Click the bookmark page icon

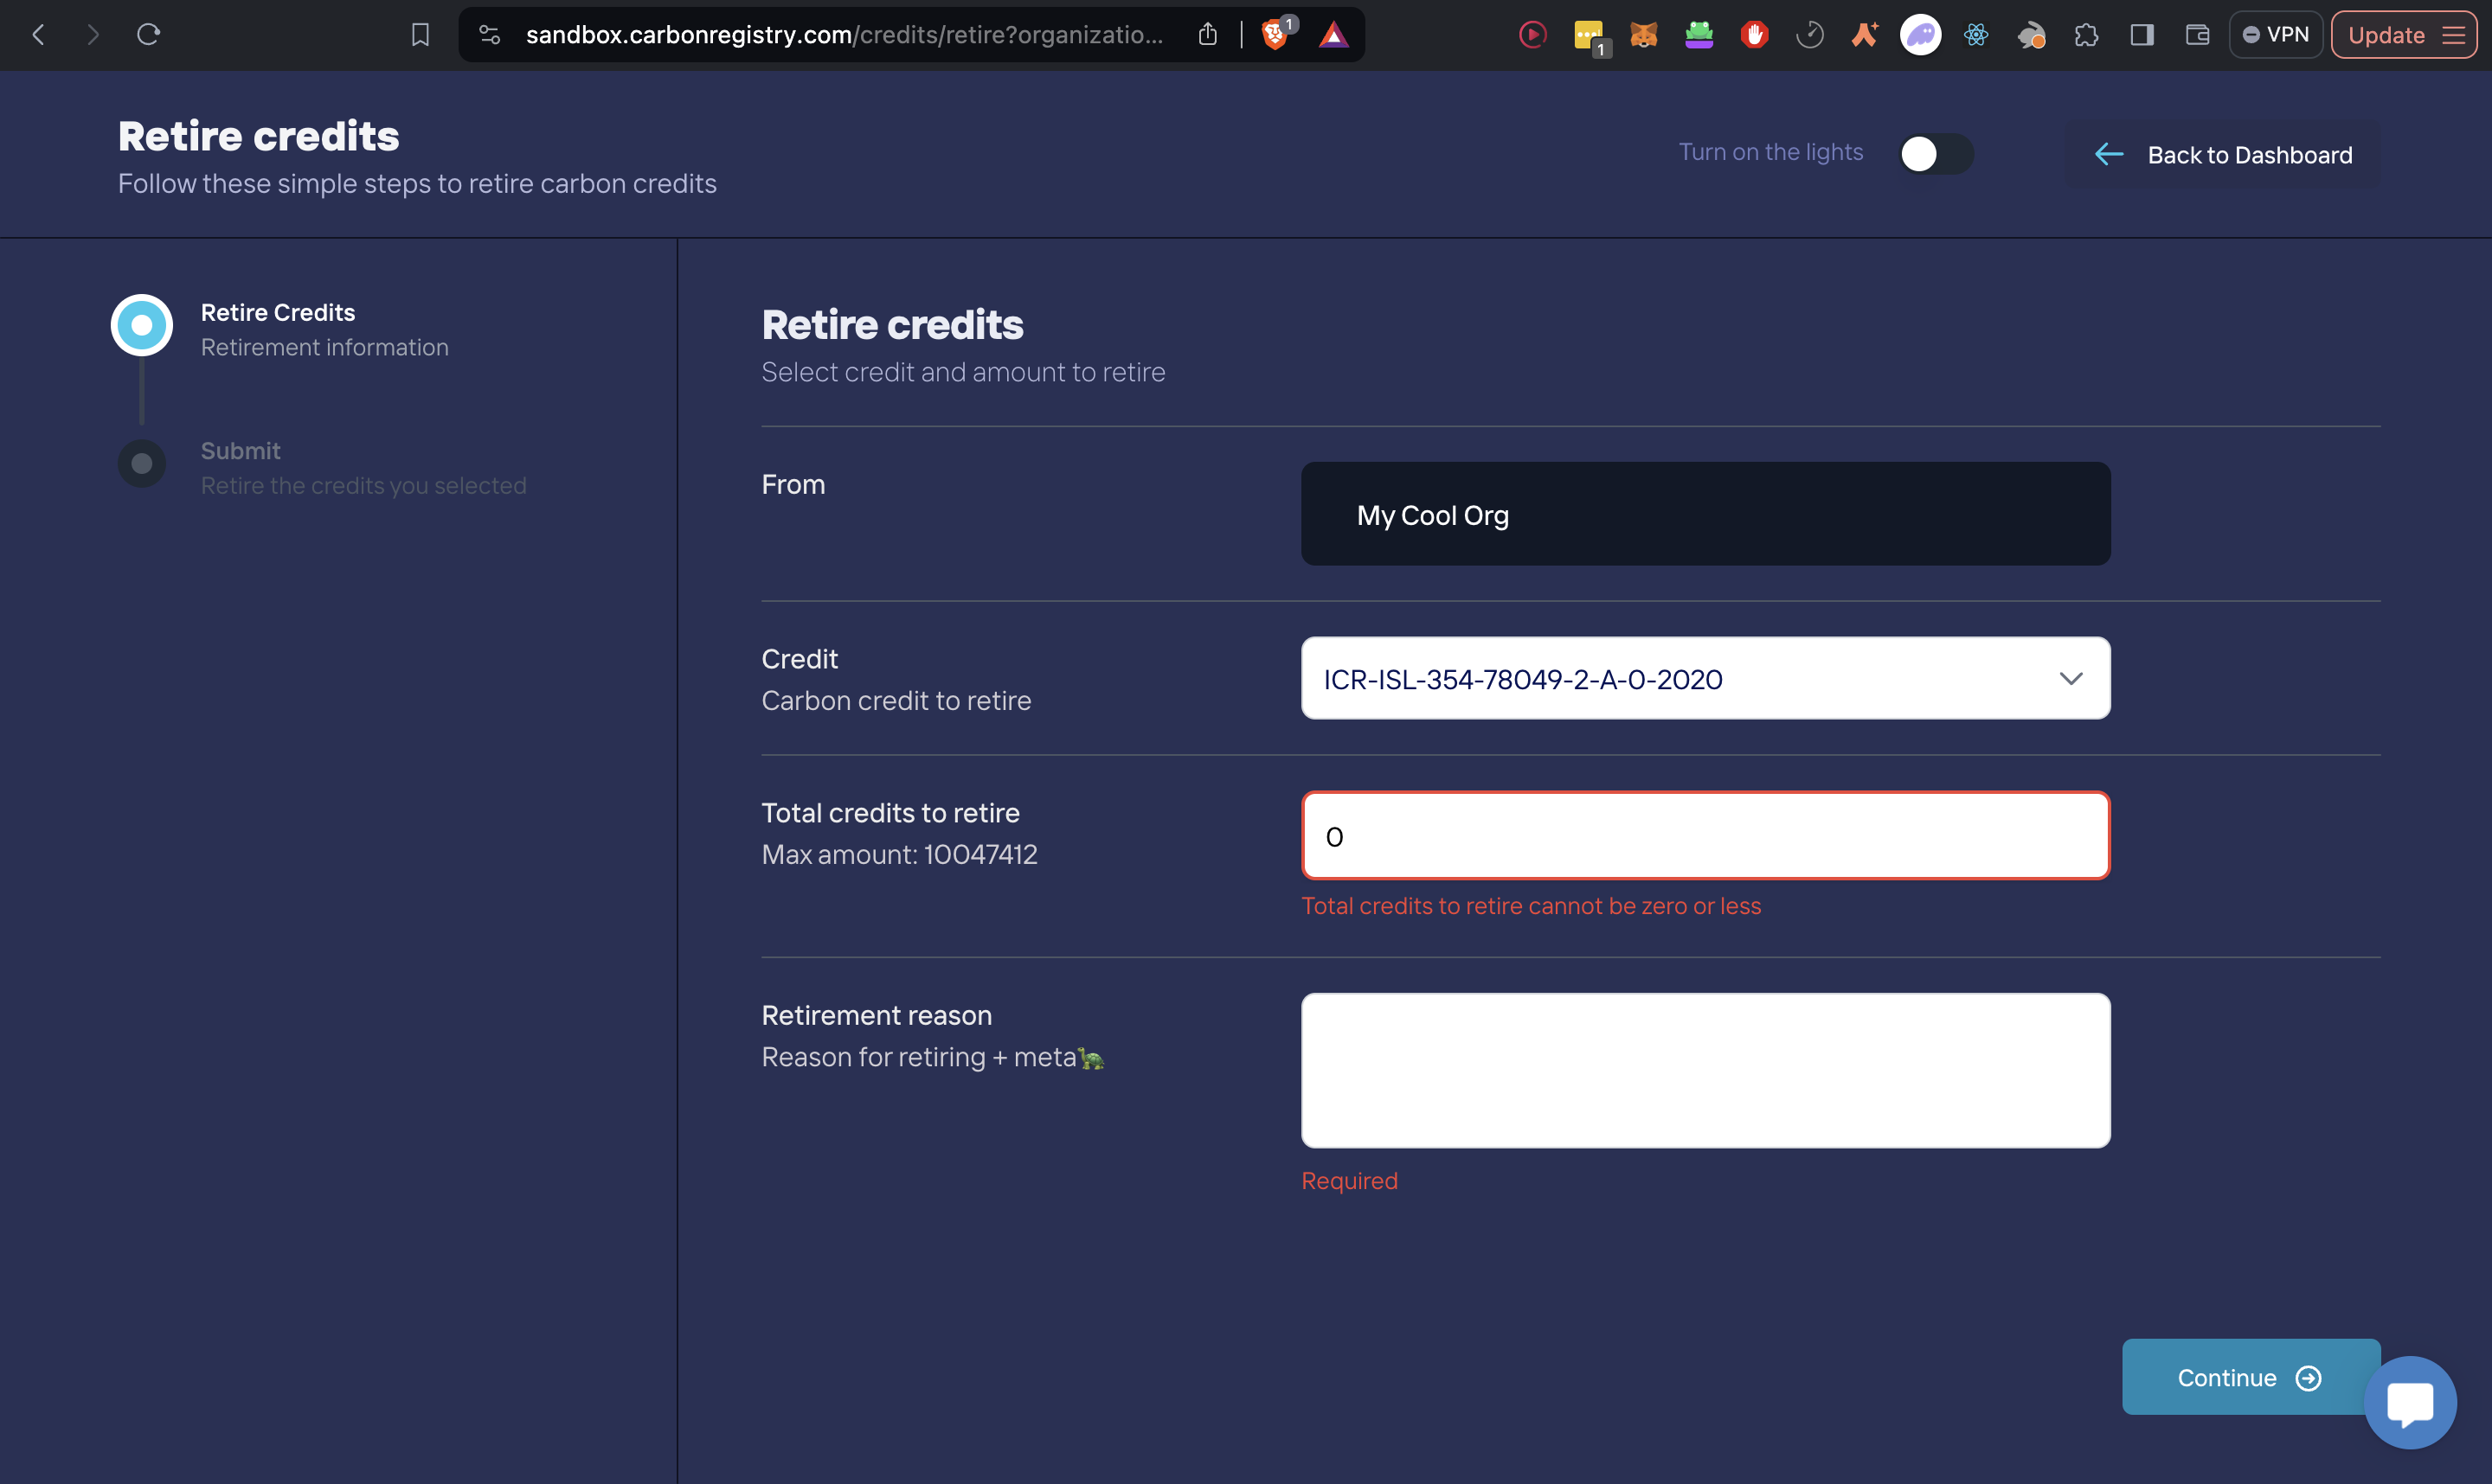421,35
